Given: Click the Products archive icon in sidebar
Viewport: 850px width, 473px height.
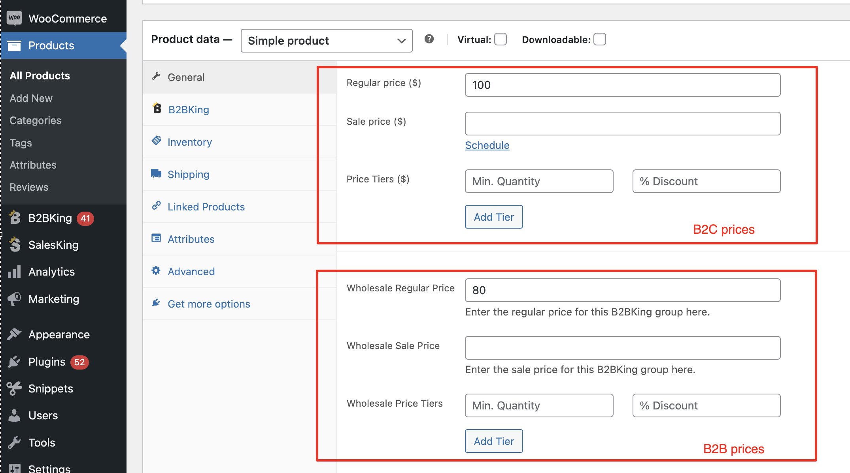Looking at the screenshot, I should (x=14, y=45).
